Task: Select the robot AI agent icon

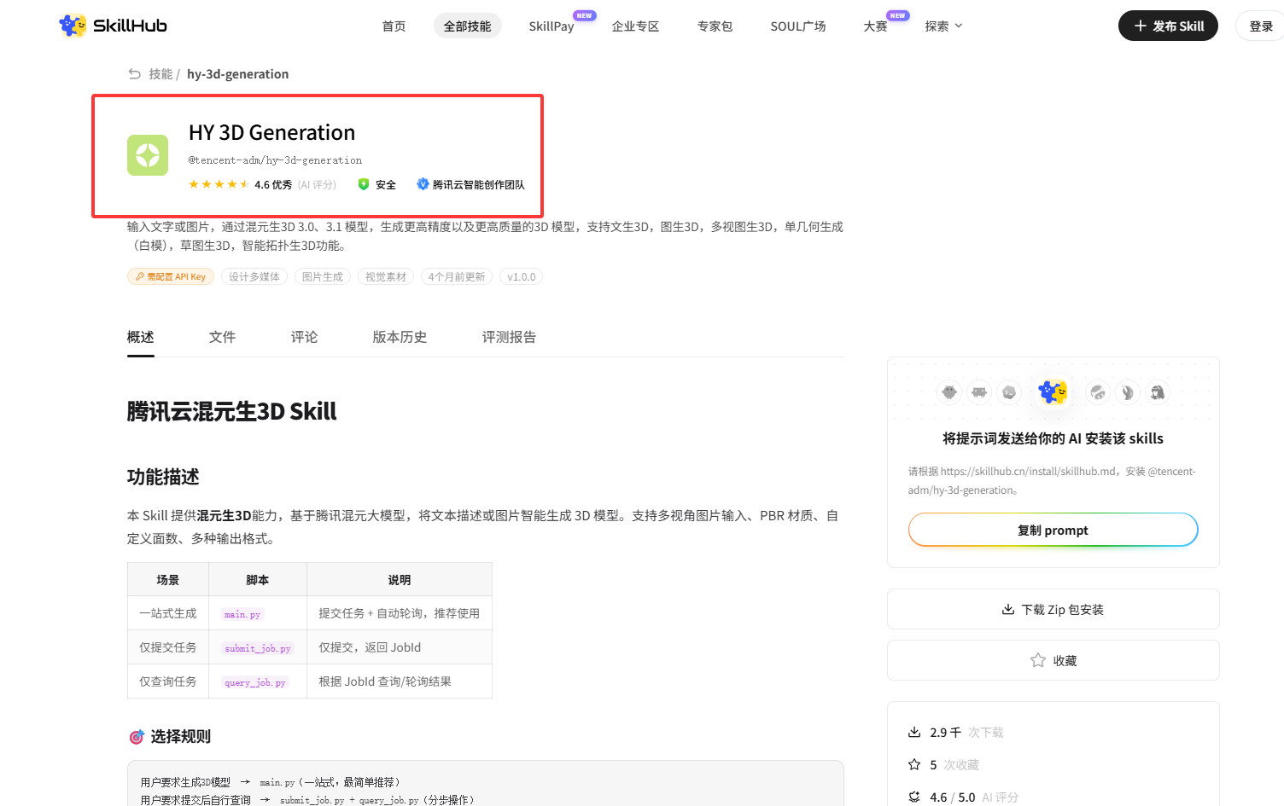Action: click(979, 392)
